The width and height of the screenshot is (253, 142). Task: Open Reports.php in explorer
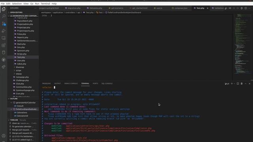23,37
